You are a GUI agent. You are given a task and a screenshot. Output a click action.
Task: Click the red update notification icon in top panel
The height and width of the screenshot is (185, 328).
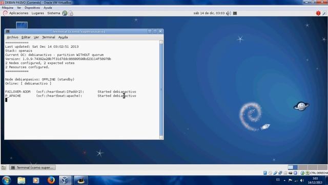point(318,13)
